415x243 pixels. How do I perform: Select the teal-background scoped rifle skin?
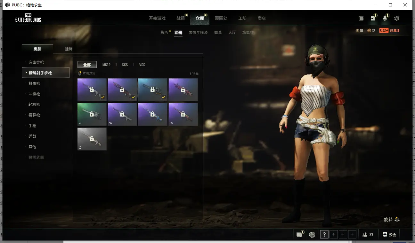pyautogui.click(x=153, y=90)
